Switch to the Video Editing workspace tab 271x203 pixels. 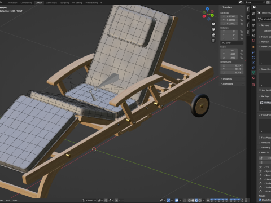pos(91,3)
